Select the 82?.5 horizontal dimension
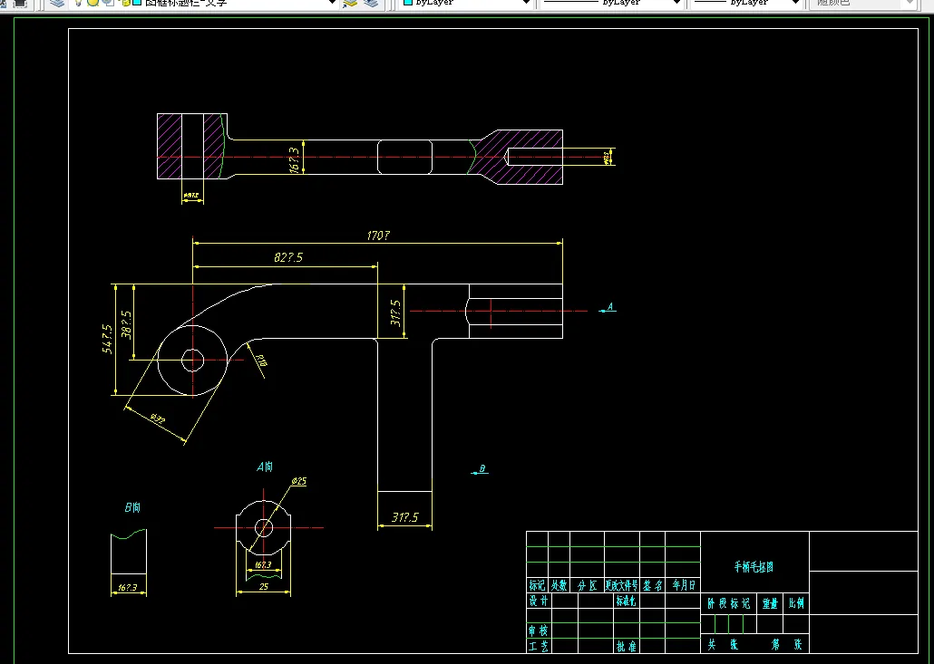Viewport: 934px width, 664px height. point(288,257)
